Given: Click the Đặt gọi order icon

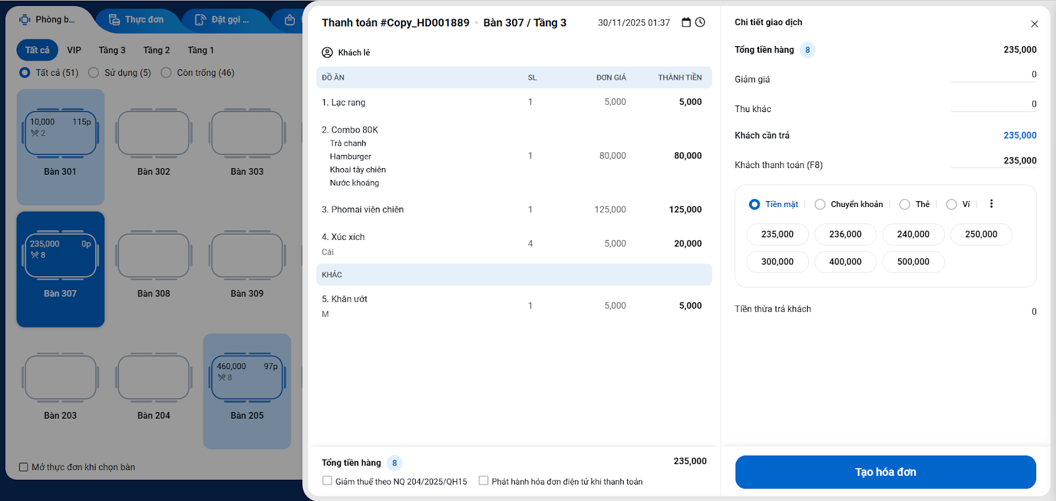Looking at the screenshot, I should 201,20.
